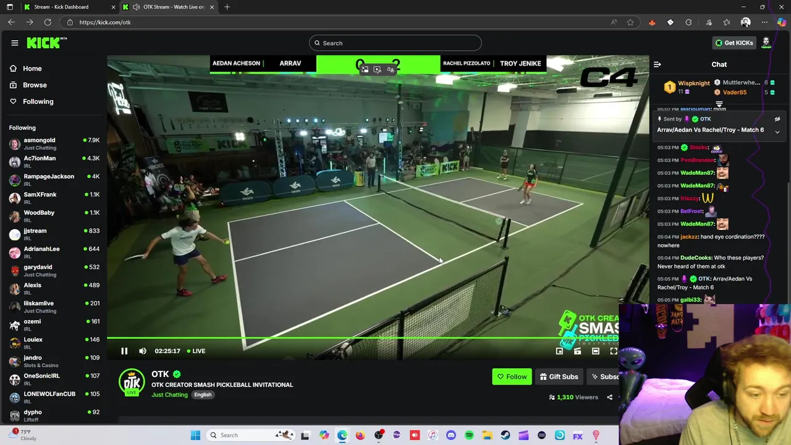Open browser extensions puzzle icon
The width and height of the screenshot is (791, 445).
coord(688,22)
